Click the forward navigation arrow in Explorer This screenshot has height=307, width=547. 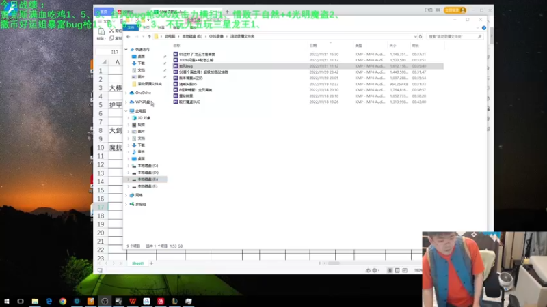[x=136, y=37]
